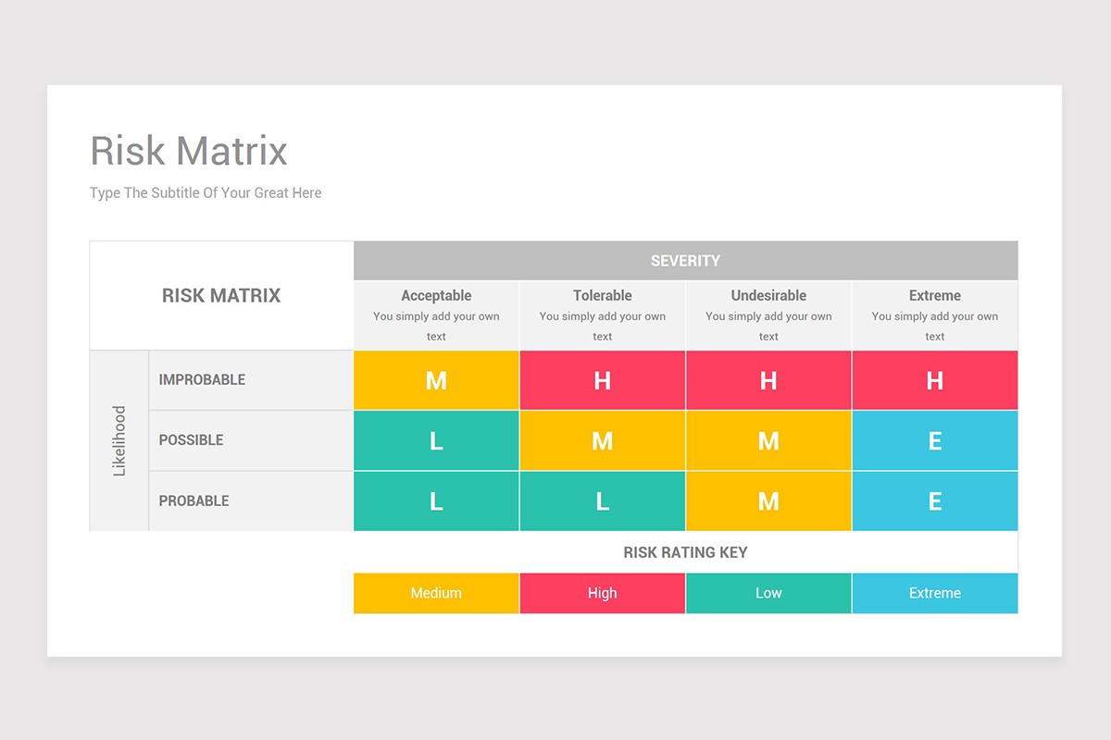
Task: Select the Tolerable column header
Action: (x=602, y=295)
